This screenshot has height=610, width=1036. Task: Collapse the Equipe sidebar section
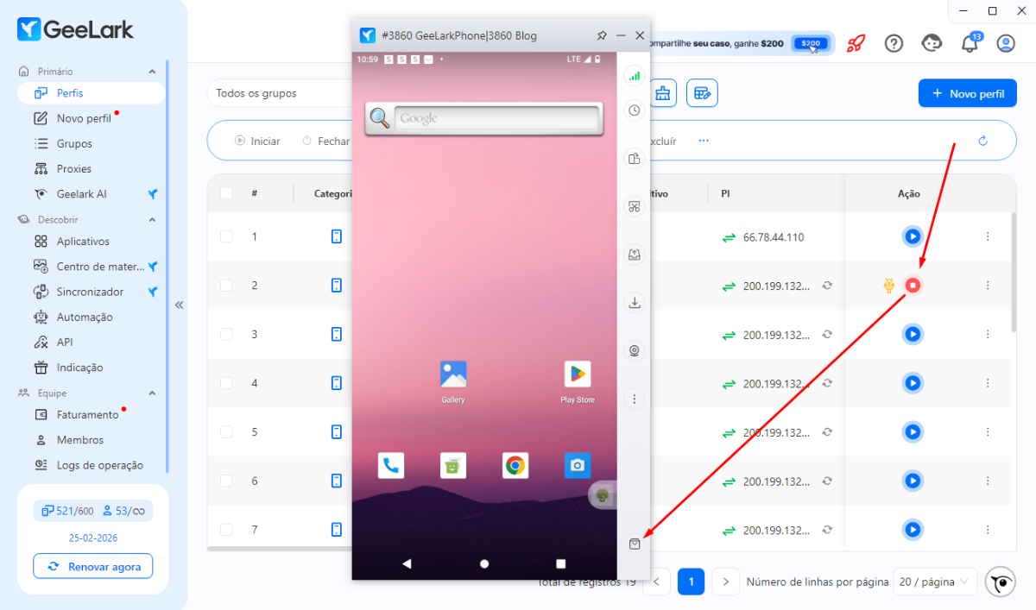click(x=153, y=393)
